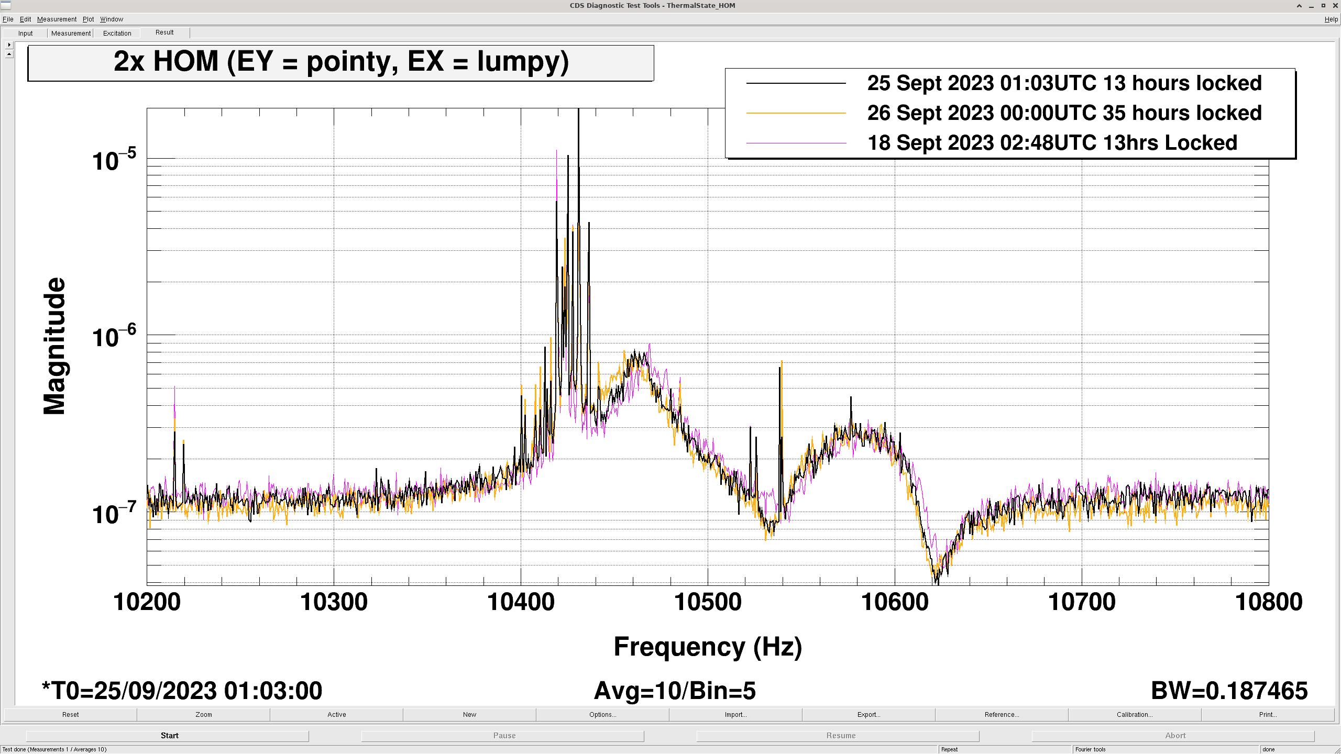Viewport: 1341px width, 754px height.
Task: Open the Help menu
Action: [x=1331, y=19]
